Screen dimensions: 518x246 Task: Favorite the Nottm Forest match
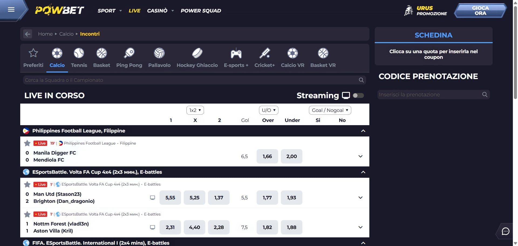point(27,214)
